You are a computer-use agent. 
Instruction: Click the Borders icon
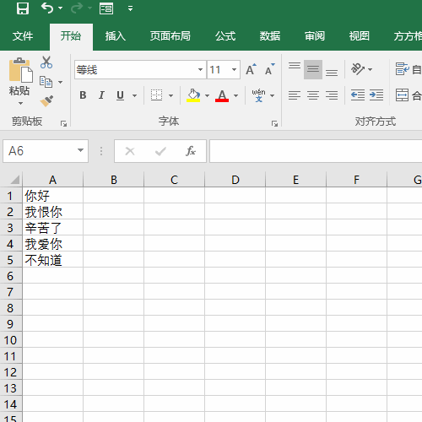point(156,95)
